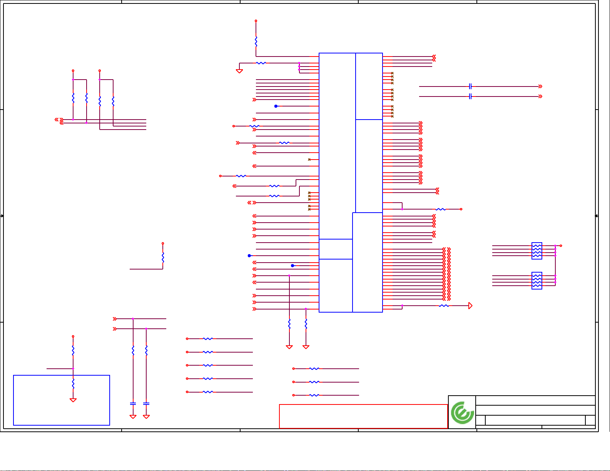This screenshot has width=610, height=471.
Task: Select the bottom resistor in the five-resistor group
Action: pos(208,392)
